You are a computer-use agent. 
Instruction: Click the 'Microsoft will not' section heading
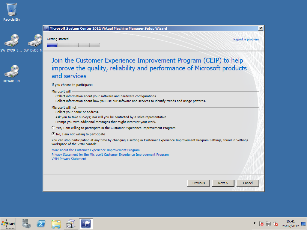[x=64, y=108]
